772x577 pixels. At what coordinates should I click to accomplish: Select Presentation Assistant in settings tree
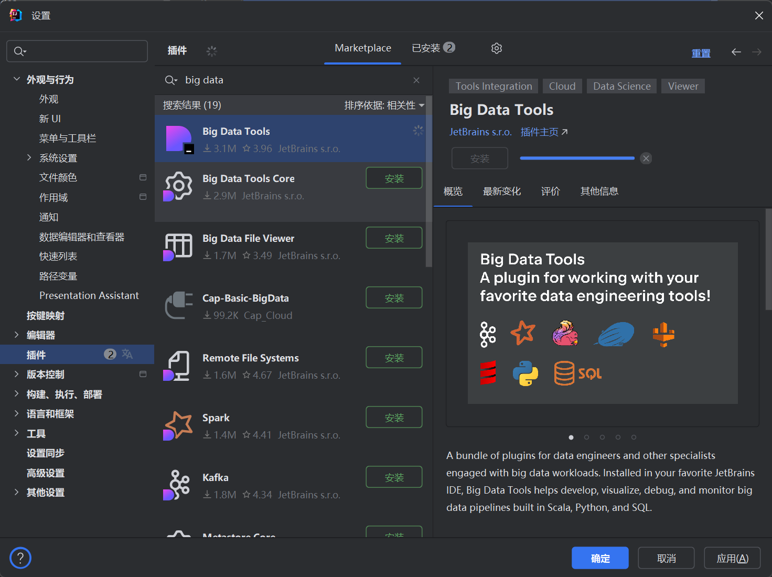[89, 295]
